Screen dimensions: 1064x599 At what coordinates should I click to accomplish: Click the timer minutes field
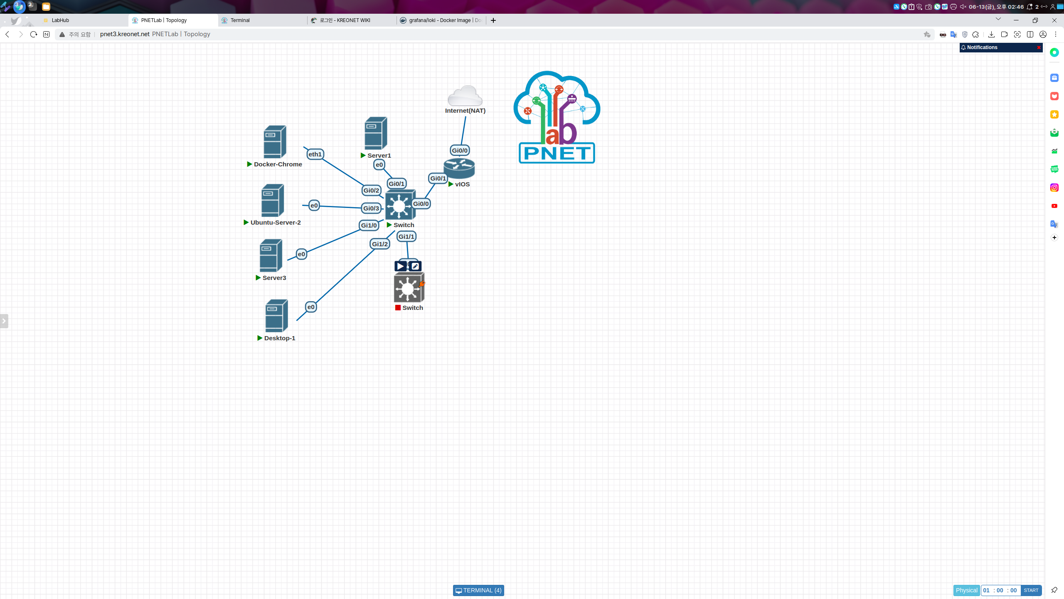1000,590
